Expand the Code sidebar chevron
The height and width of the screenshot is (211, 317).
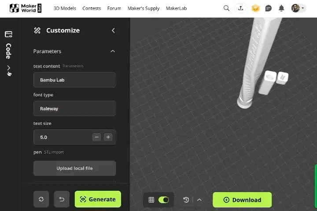pyautogui.click(x=9, y=68)
